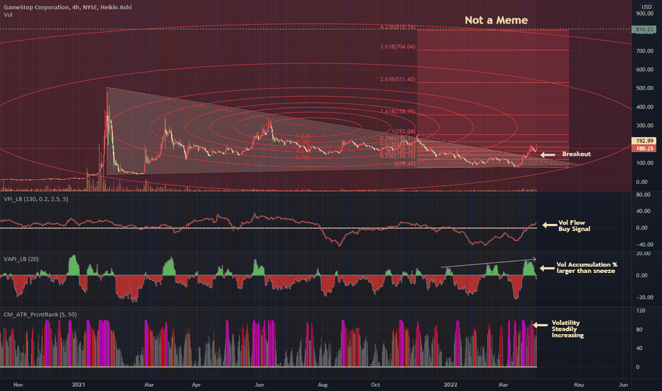The image size is (662, 391).
Task: Select the 1.618(358.76) Fibonacci level
Action: click(398, 112)
